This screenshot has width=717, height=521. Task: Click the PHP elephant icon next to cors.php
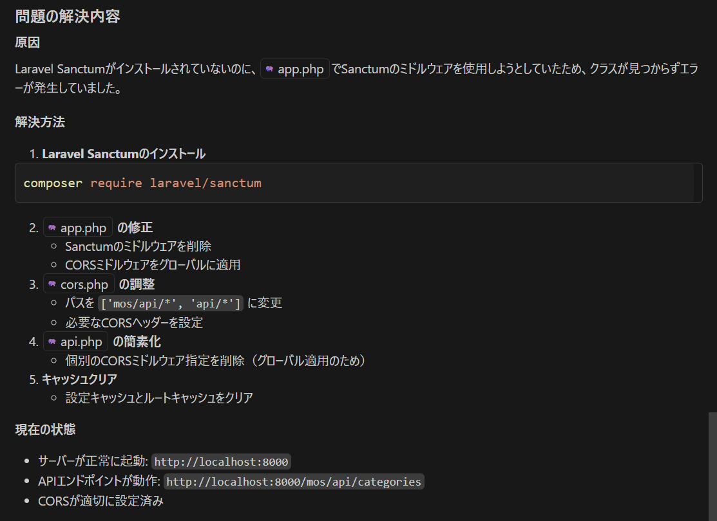(x=52, y=284)
